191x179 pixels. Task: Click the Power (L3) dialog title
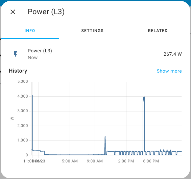tap(46, 12)
